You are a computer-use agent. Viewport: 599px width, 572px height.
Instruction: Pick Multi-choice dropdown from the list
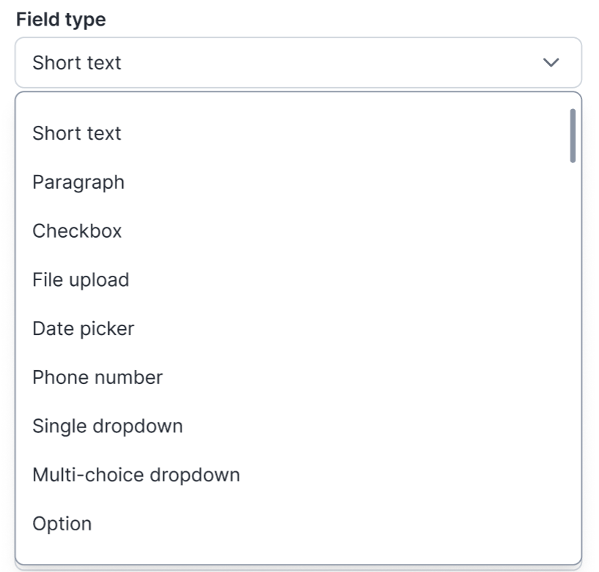(x=136, y=475)
